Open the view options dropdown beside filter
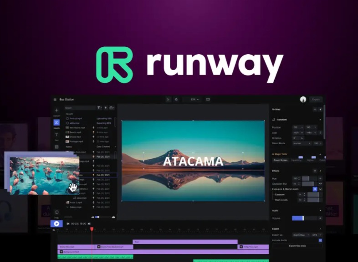Viewport: 358px width, 262px height. (112, 108)
